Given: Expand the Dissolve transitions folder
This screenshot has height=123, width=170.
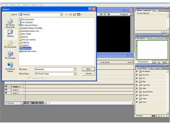Looking at the screenshot, I should point(137,75).
